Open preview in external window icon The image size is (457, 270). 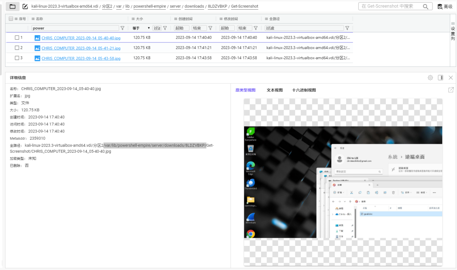click(x=451, y=90)
